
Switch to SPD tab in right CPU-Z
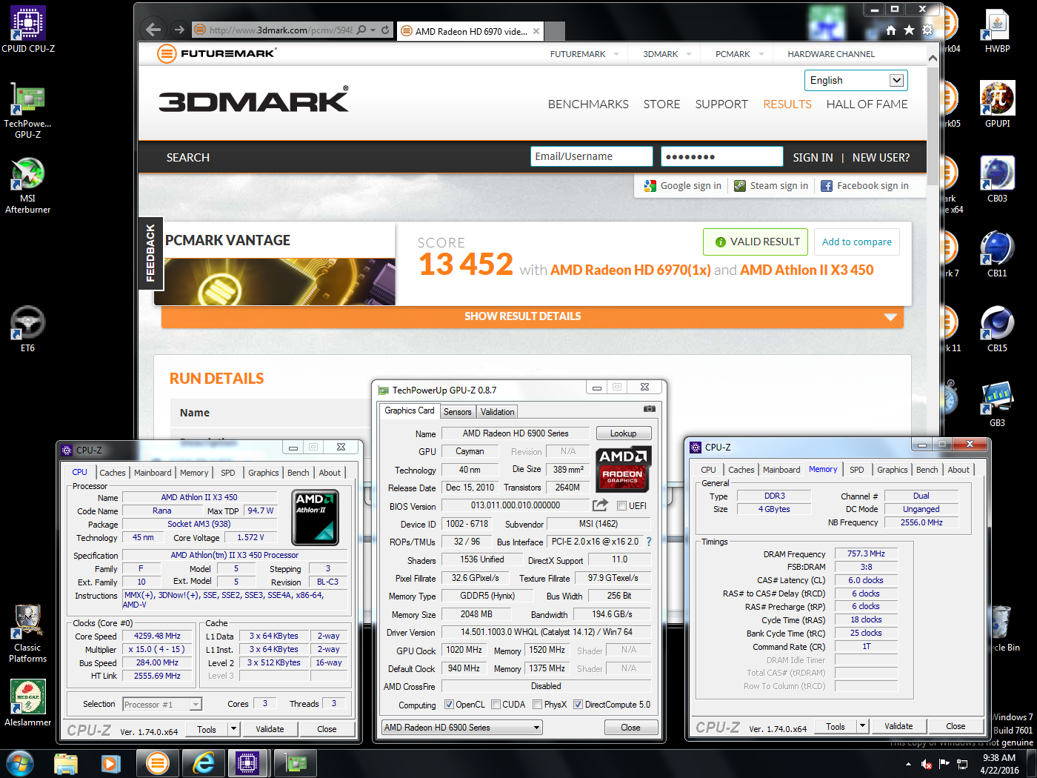tap(856, 470)
